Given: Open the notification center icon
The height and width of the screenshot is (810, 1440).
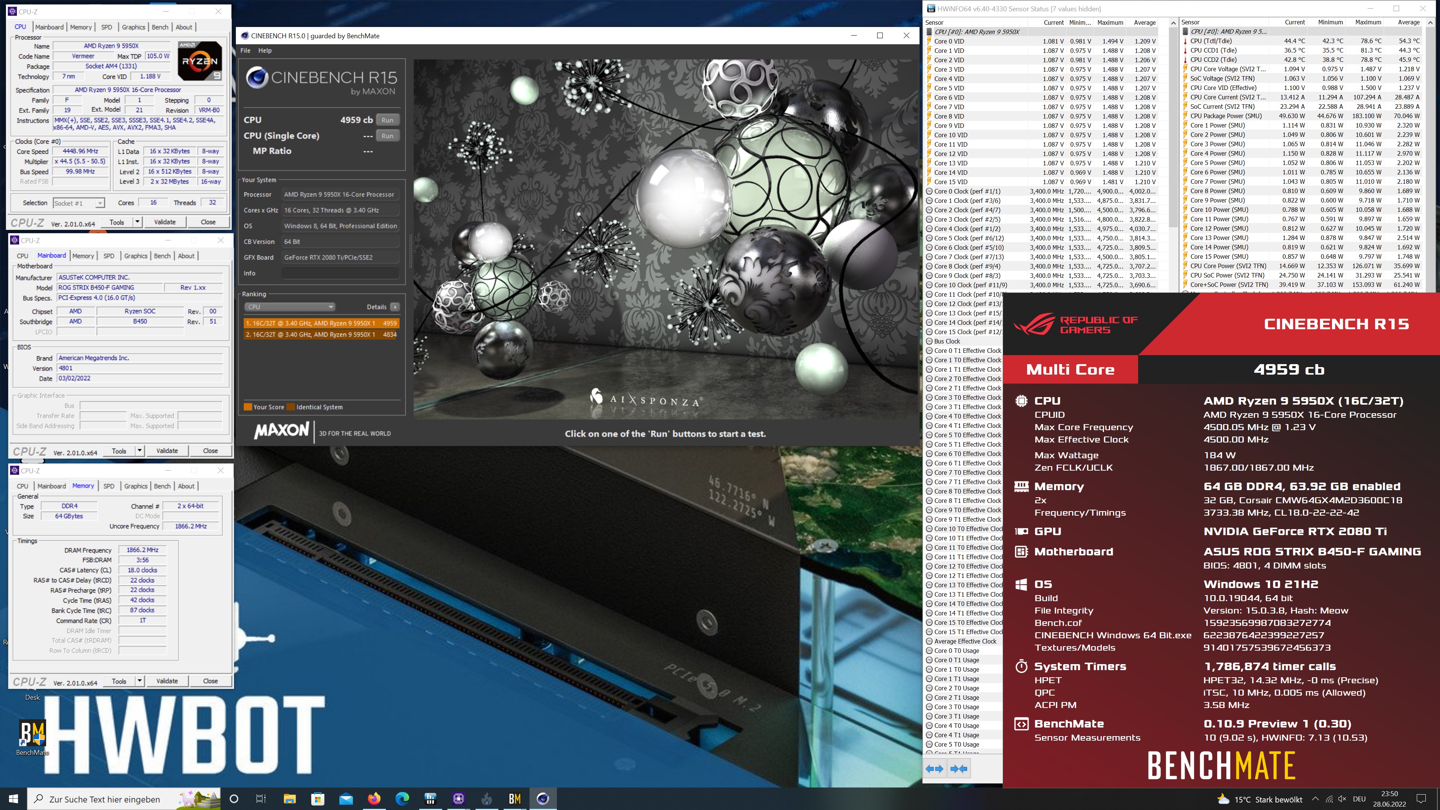Looking at the screenshot, I should [1421, 799].
